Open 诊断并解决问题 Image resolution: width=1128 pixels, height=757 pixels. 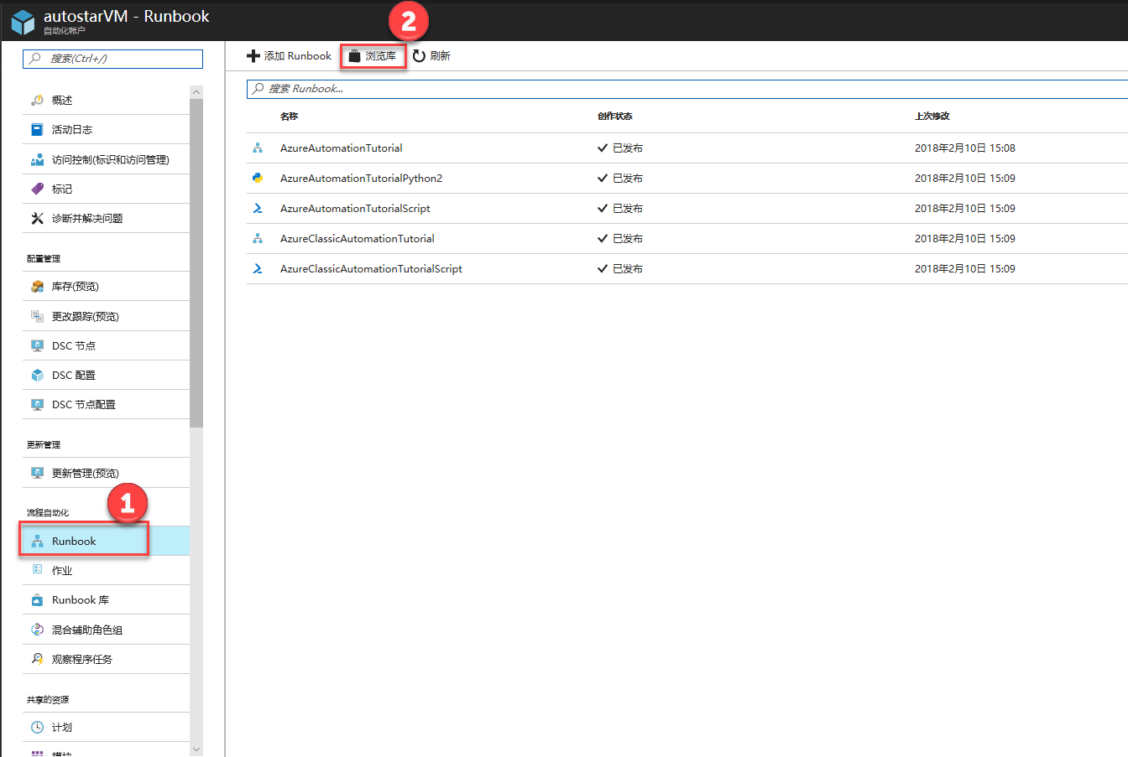[107, 218]
